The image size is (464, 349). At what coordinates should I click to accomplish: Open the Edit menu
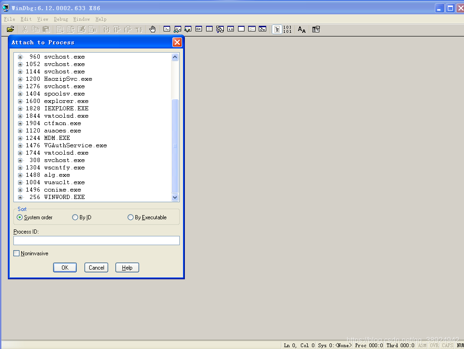tap(26, 19)
